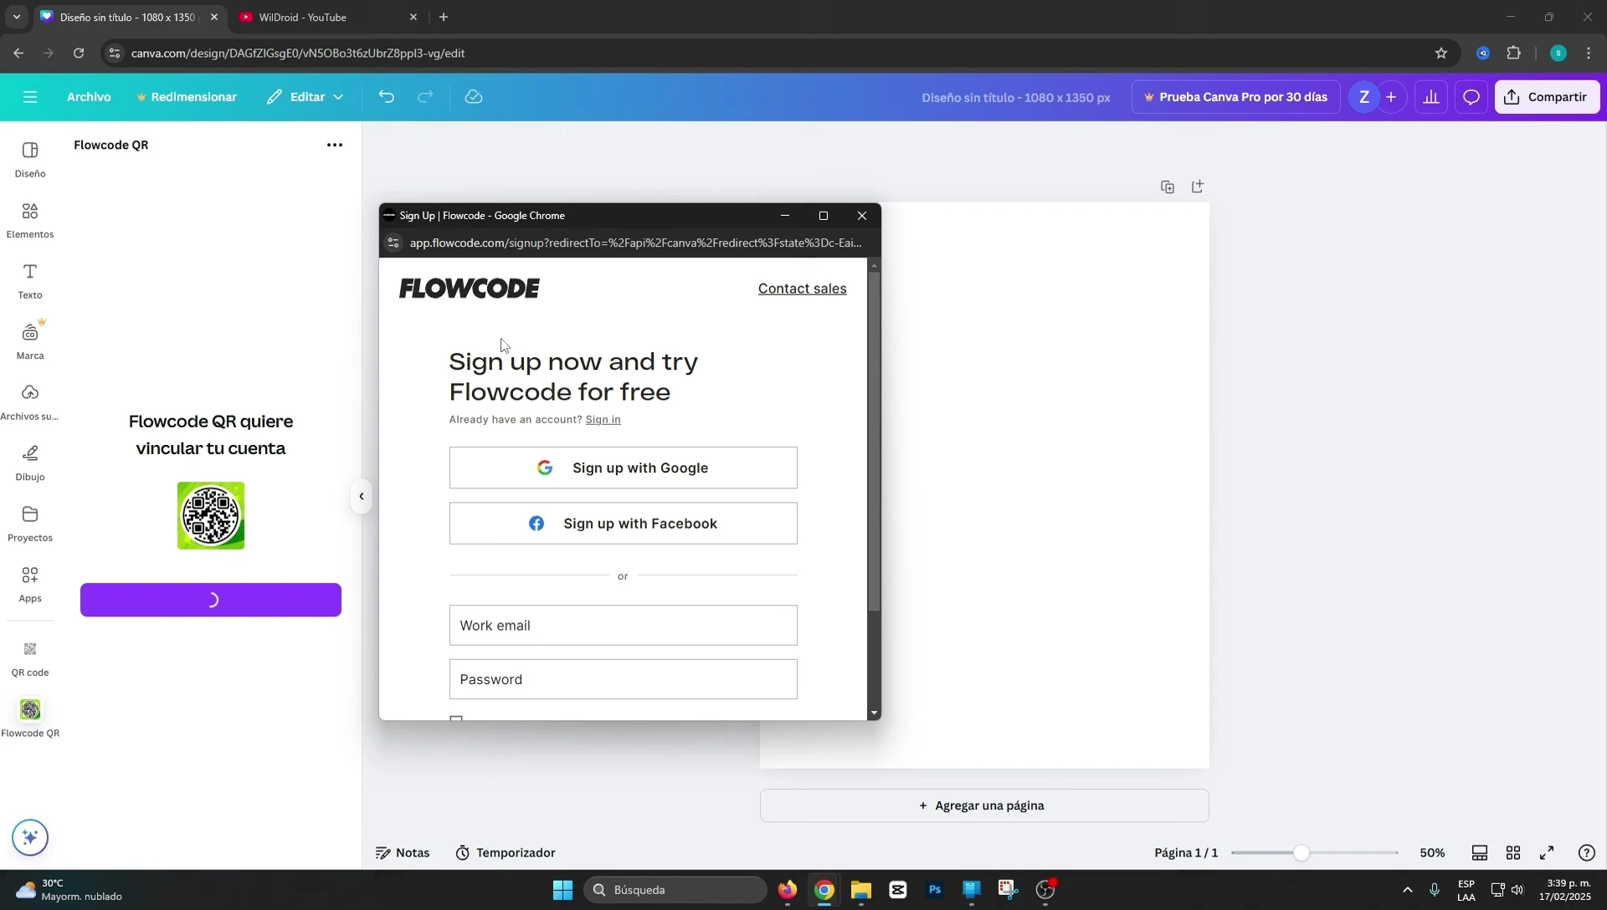Check cloud save status icon
The width and height of the screenshot is (1607, 910).
point(474,97)
